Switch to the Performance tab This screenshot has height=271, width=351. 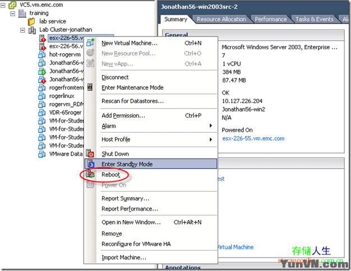271,19
